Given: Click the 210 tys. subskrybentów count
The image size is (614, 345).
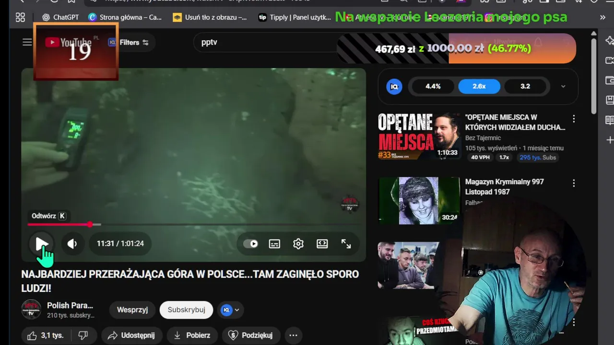Looking at the screenshot, I should (71, 316).
